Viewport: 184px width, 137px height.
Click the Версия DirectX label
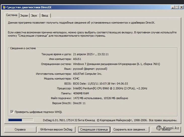pos(62,103)
